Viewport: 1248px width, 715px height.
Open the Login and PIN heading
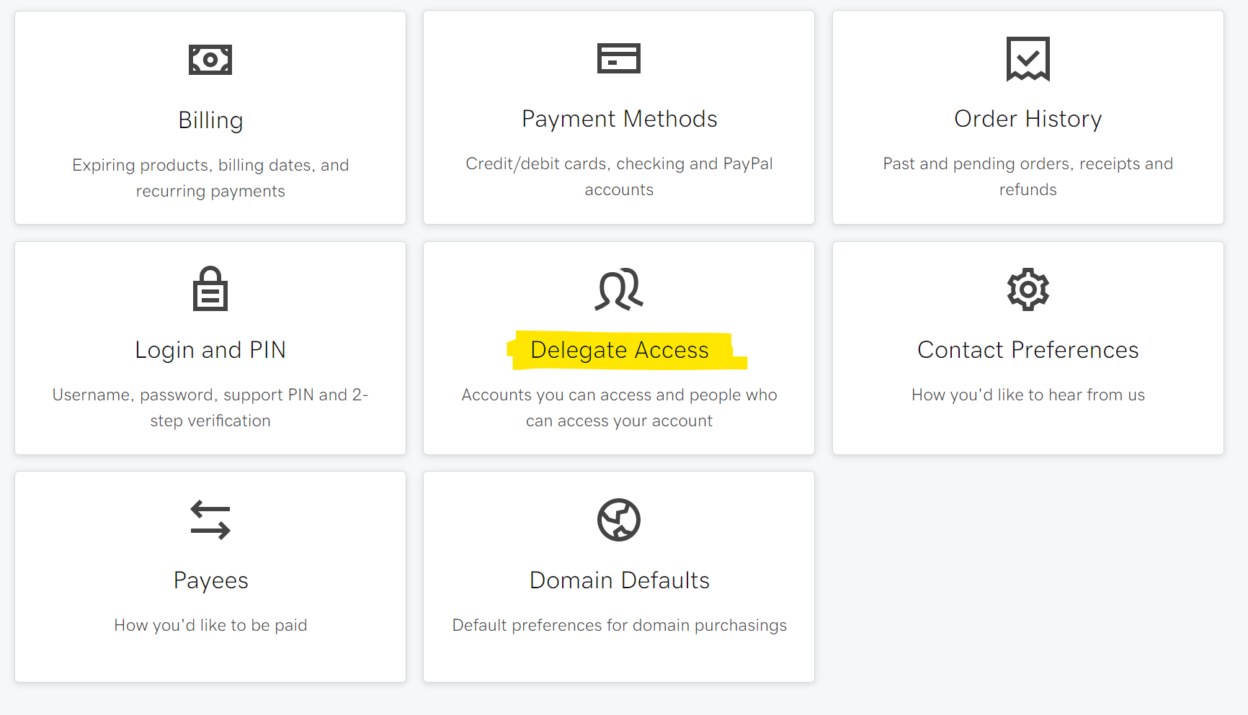click(210, 350)
